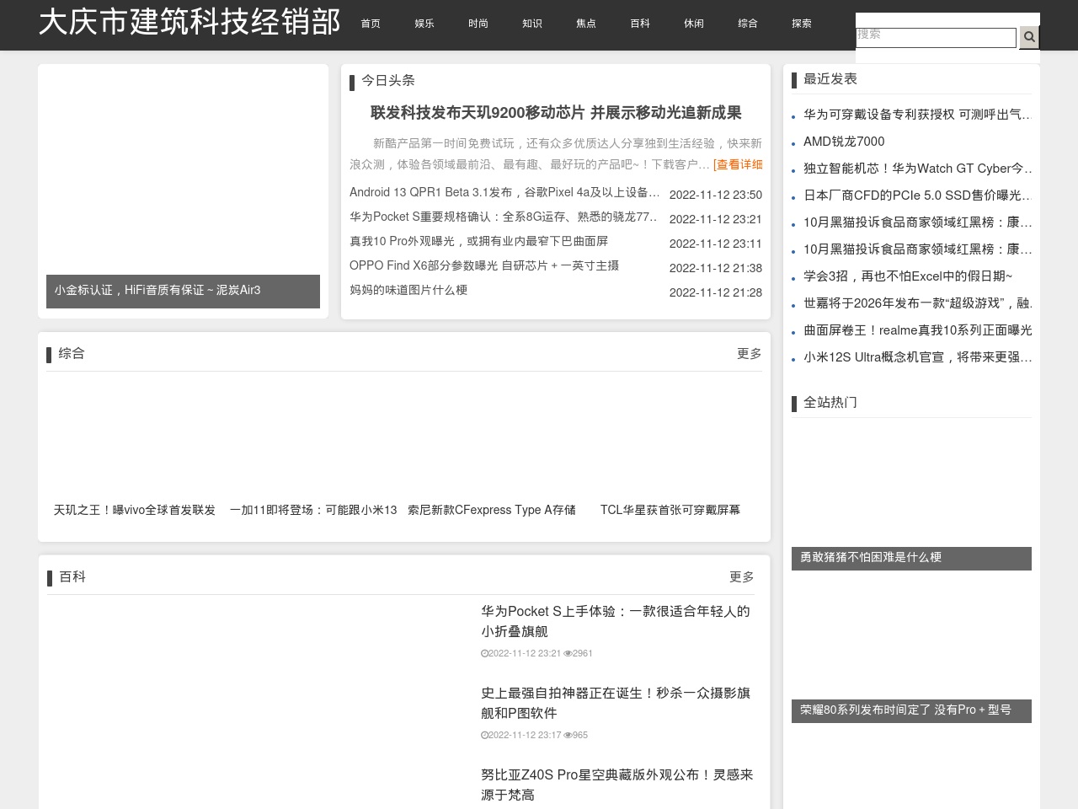Open 努比亚Z40S Pro星空典藏版 article

coord(617,785)
